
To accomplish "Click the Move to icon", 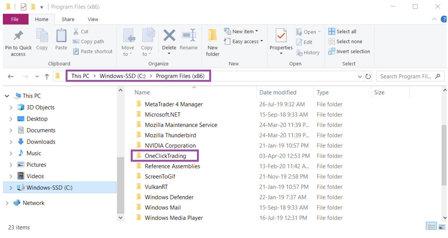I will click(128, 36).
